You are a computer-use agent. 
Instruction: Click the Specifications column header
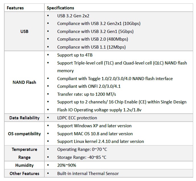60,8
